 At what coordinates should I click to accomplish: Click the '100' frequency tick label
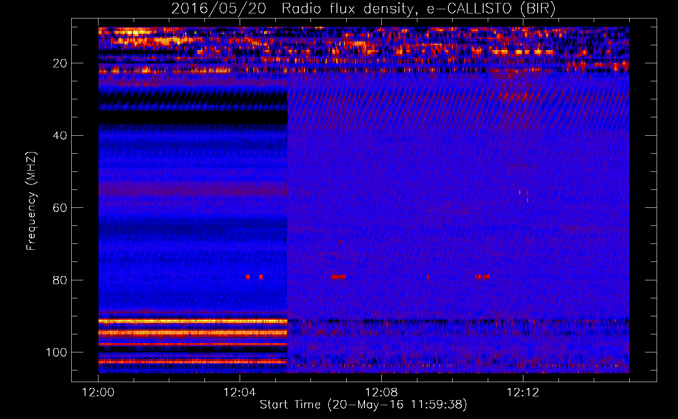click(x=57, y=352)
